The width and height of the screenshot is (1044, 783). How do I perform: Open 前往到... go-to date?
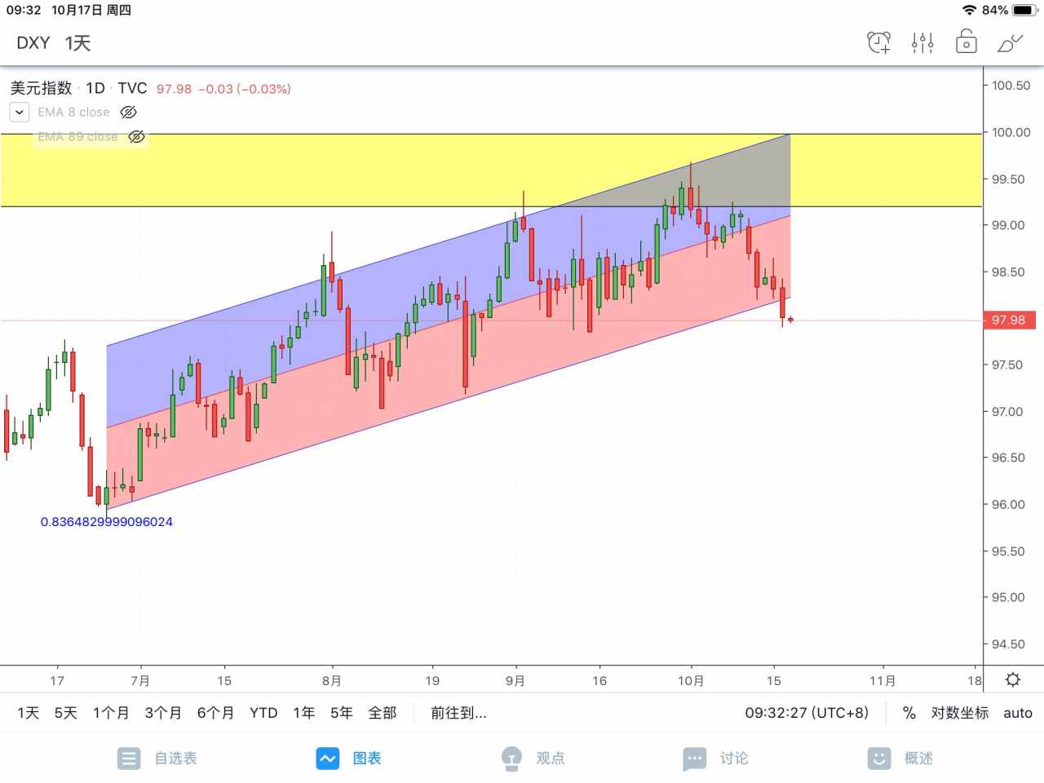coord(458,713)
